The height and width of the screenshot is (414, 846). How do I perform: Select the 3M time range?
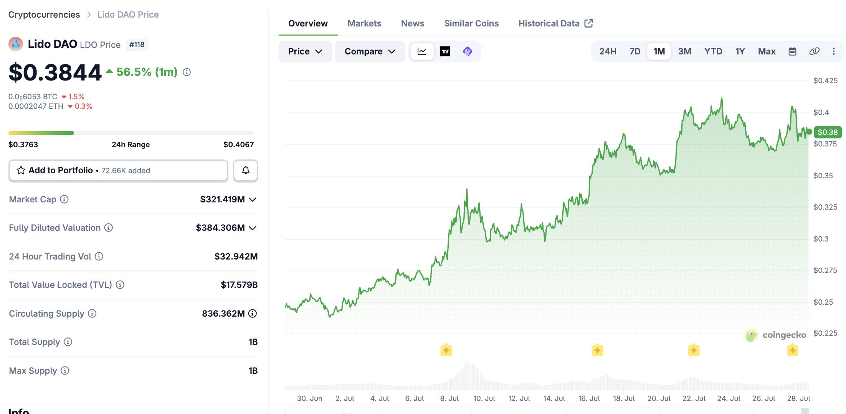(x=684, y=51)
